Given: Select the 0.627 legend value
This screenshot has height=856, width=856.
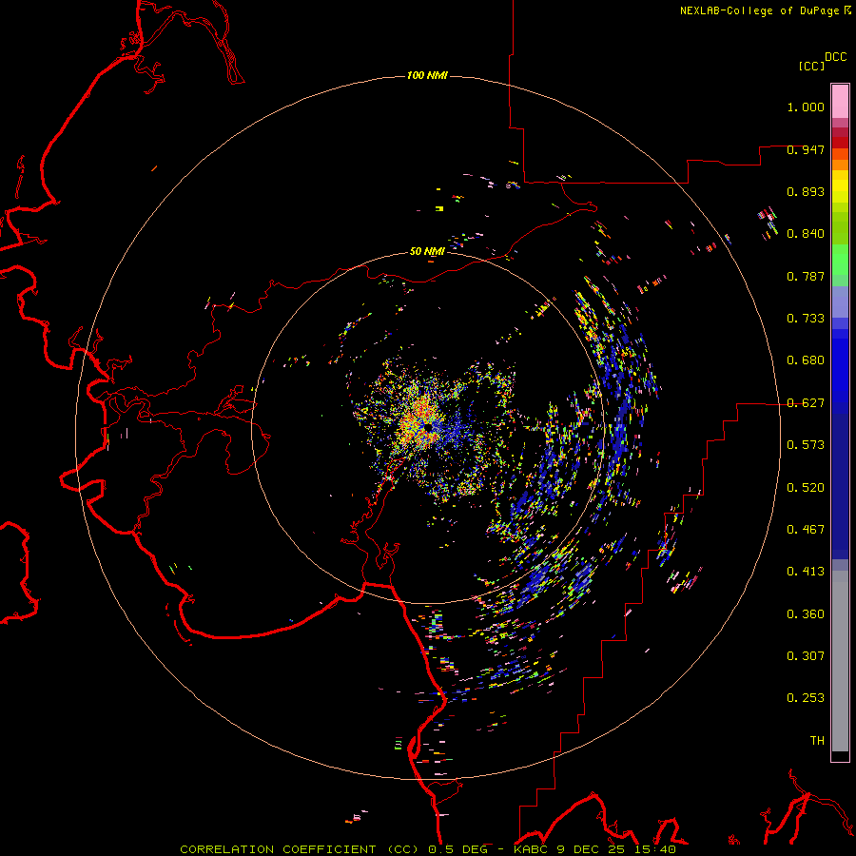Looking at the screenshot, I should [806, 403].
